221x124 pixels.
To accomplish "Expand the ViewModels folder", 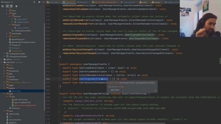I will pyautogui.click(x=7, y=33).
